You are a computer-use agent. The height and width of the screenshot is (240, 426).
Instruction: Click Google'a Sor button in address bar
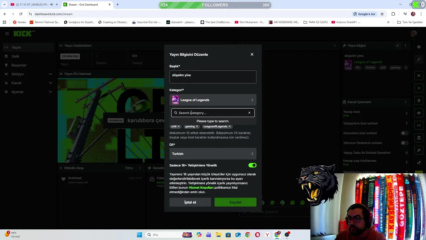pyautogui.click(x=364, y=14)
